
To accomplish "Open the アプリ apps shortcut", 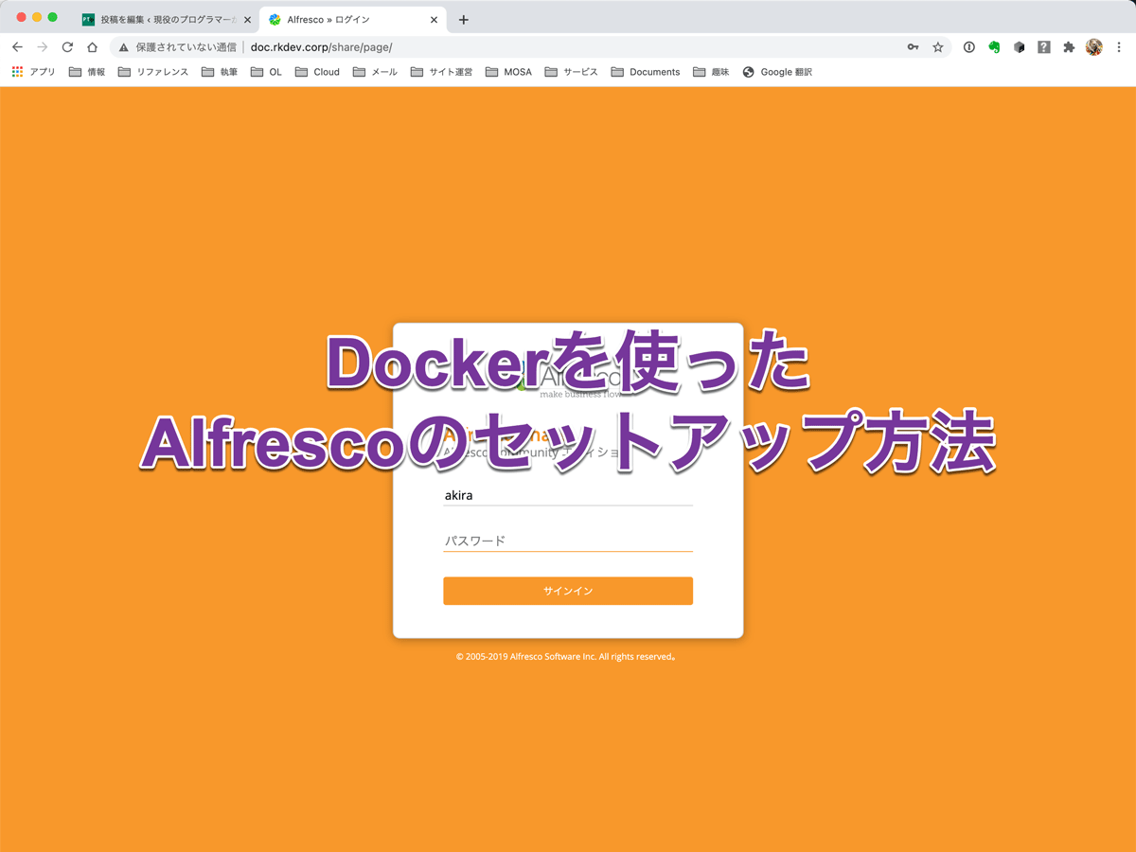I will [x=33, y=72].
